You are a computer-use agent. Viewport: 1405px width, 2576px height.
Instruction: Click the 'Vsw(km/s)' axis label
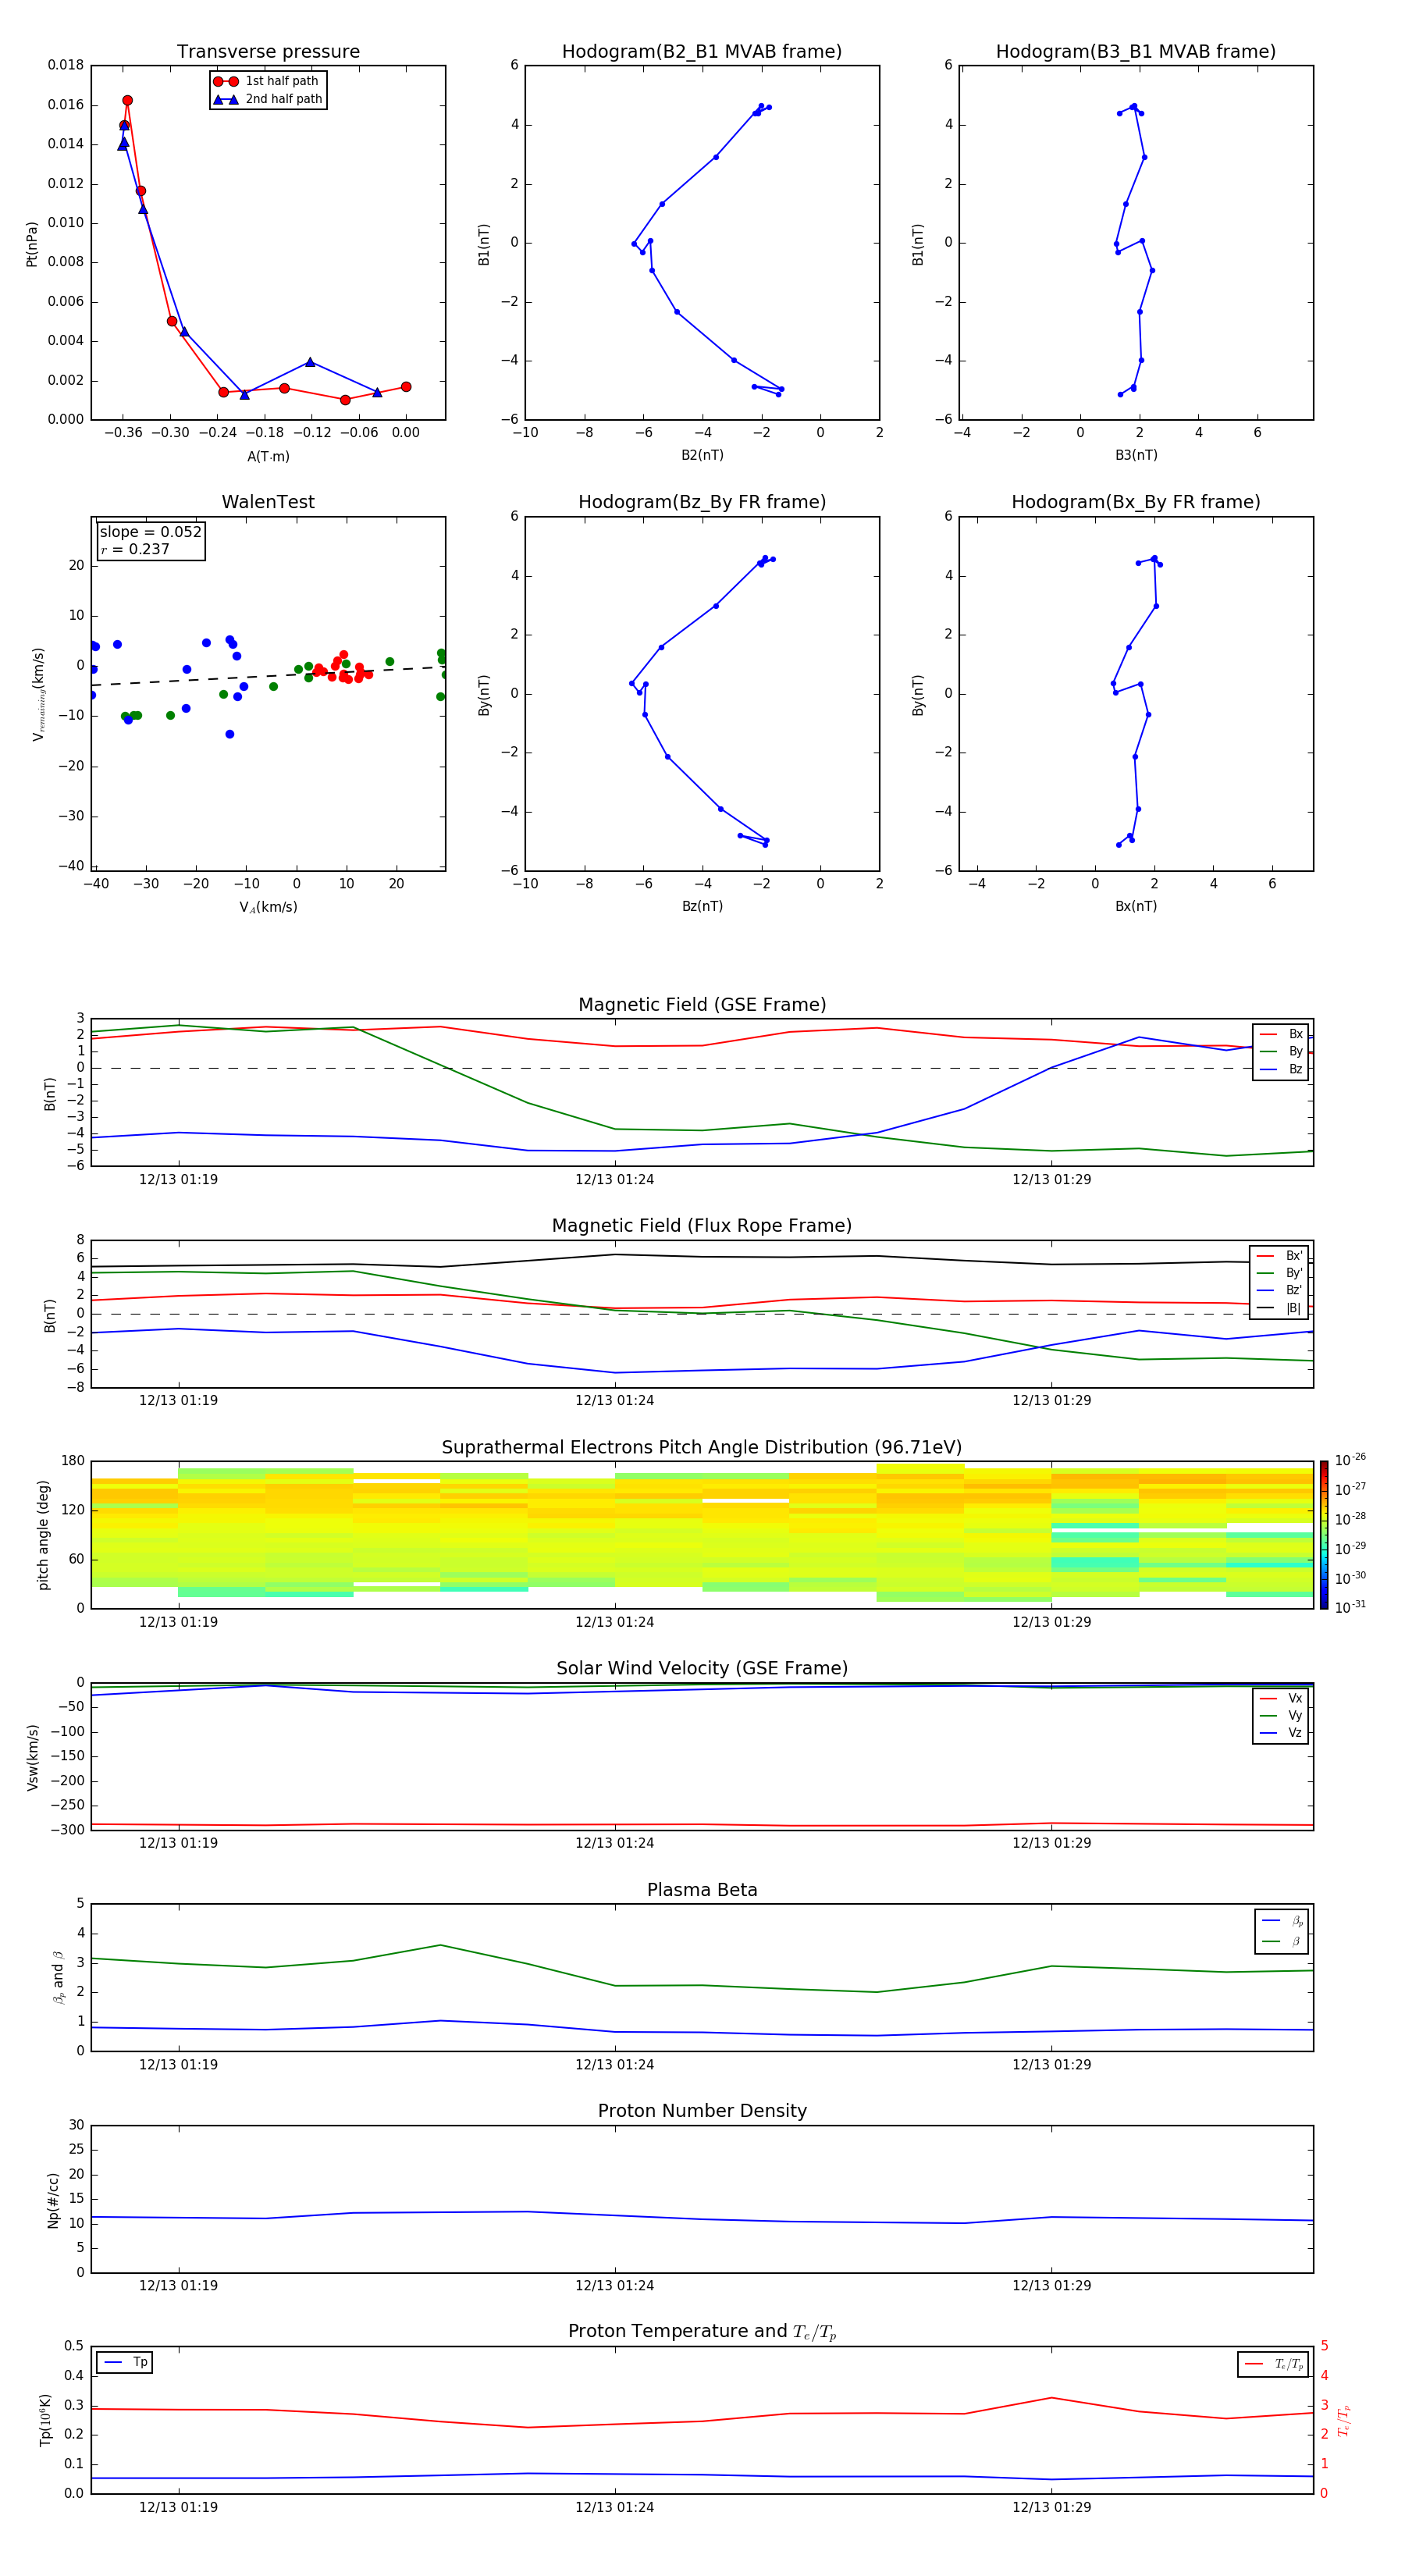tap(32, 1757)
